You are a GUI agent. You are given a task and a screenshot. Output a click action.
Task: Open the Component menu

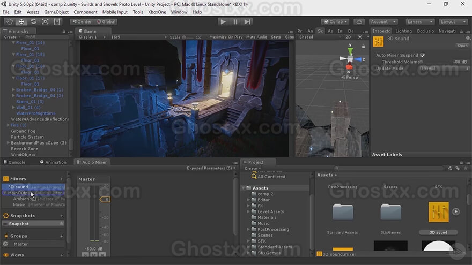tap(85, 12)
